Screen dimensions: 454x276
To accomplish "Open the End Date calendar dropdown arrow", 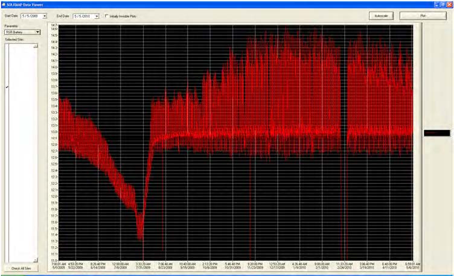I will (x=97, y=16).
